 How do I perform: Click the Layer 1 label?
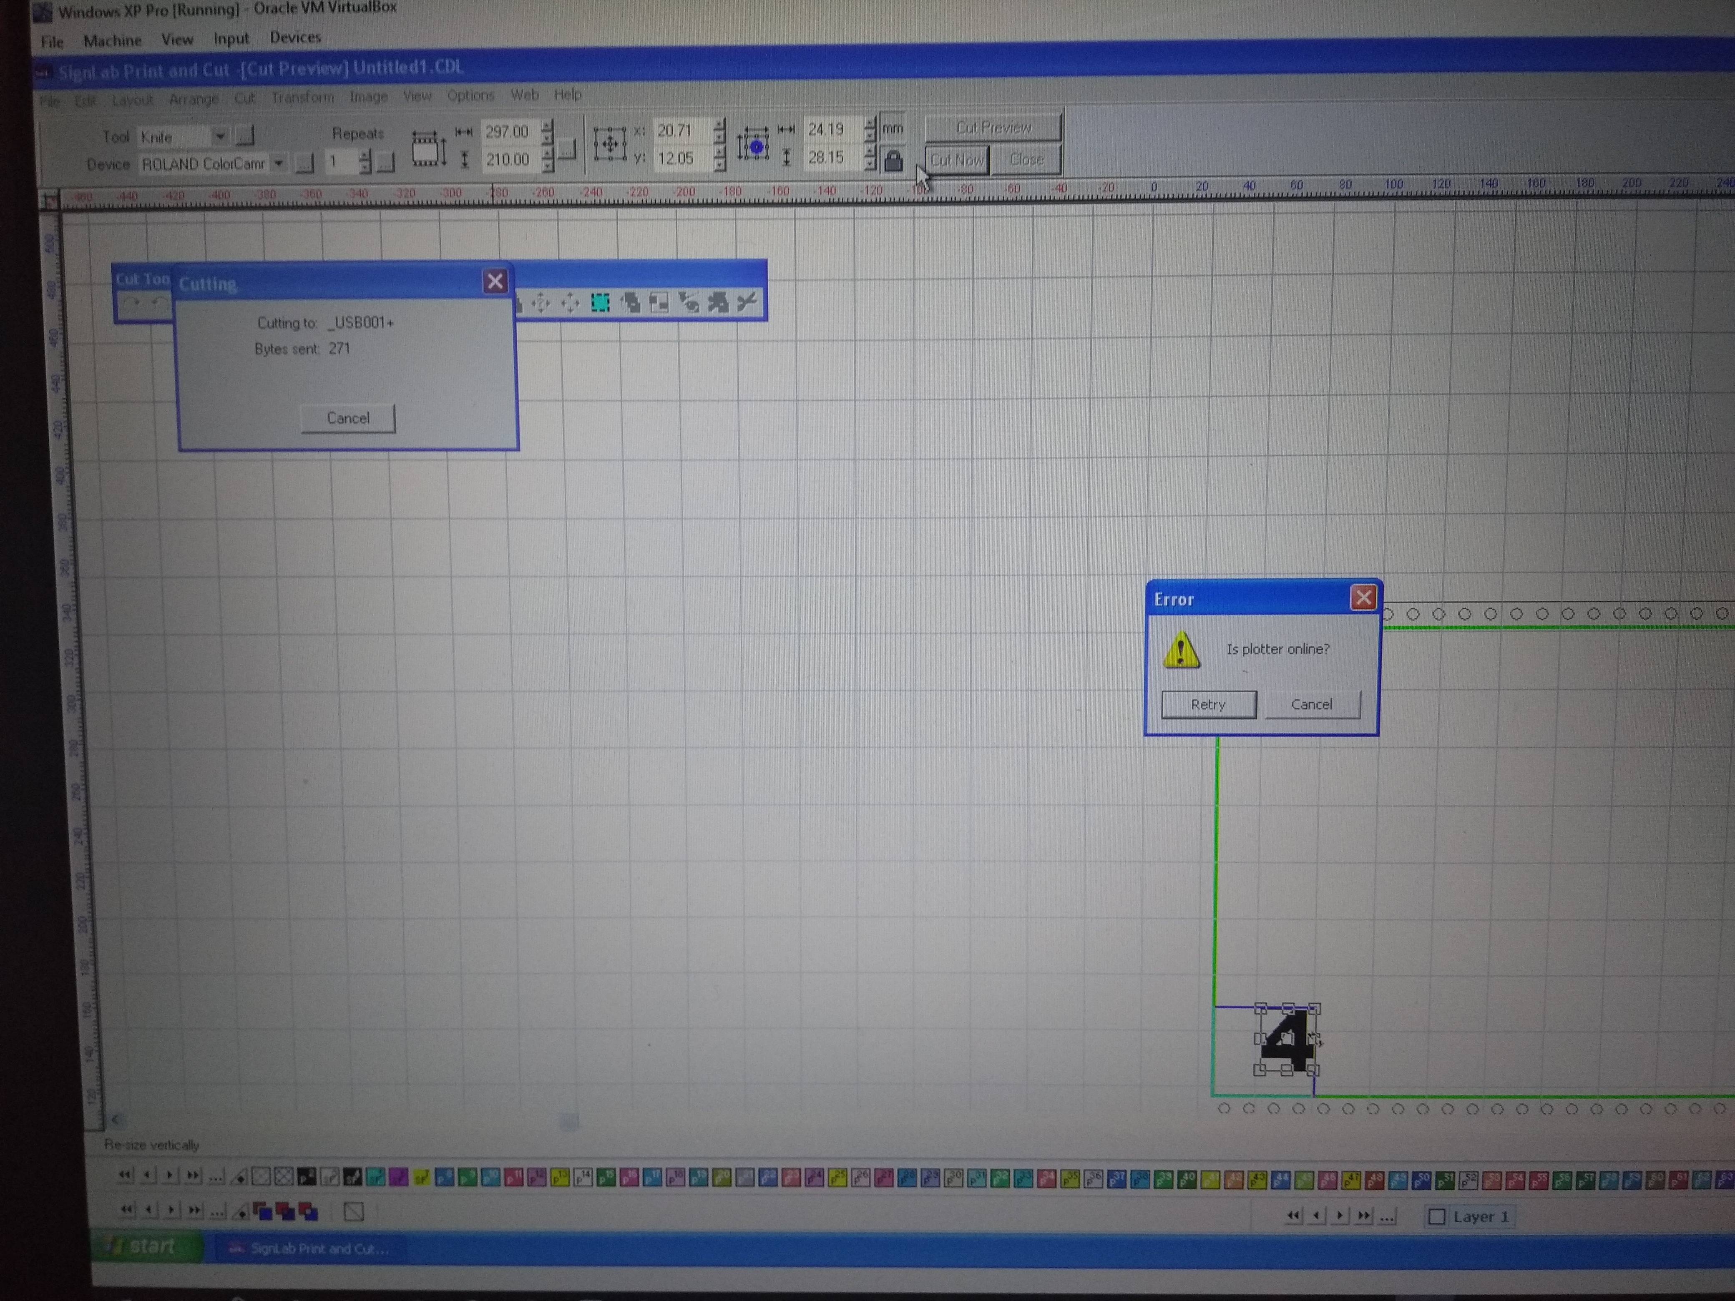pos(1481,1216)
